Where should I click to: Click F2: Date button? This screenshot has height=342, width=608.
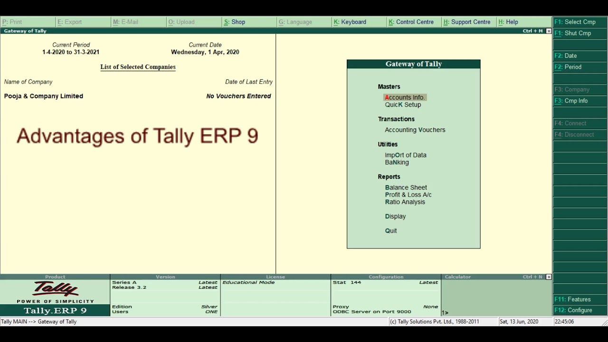click(580, 56)
